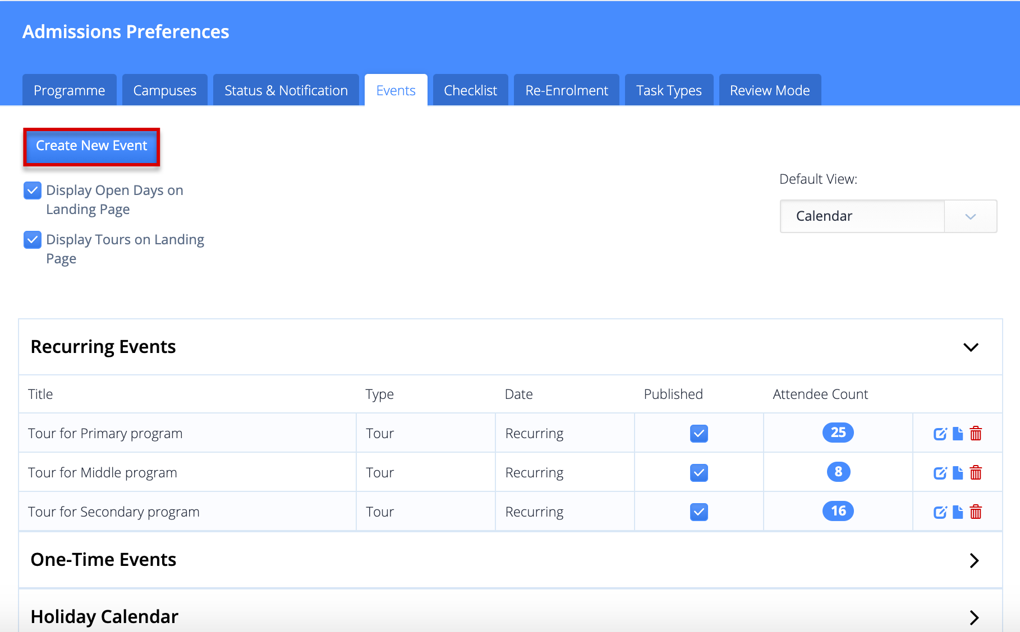This screenshot has width=1020, height=632.
Task: Delete the Tour for Secondary program event
Action: [976, 512]
